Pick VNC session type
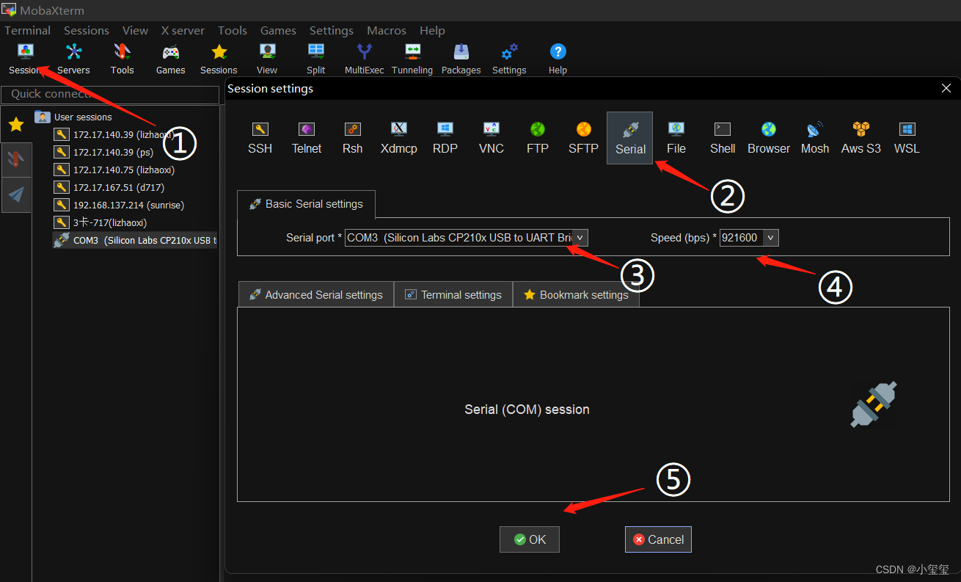 click(x=492, y=138)
